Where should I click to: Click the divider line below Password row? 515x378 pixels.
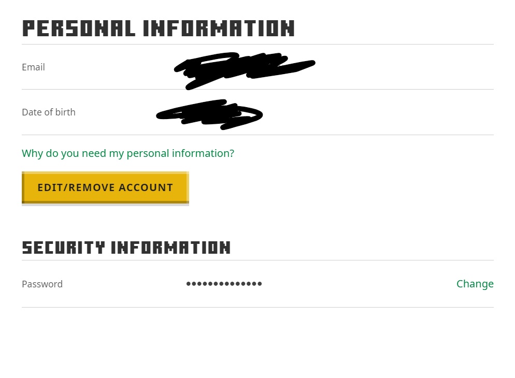[257, 308]
